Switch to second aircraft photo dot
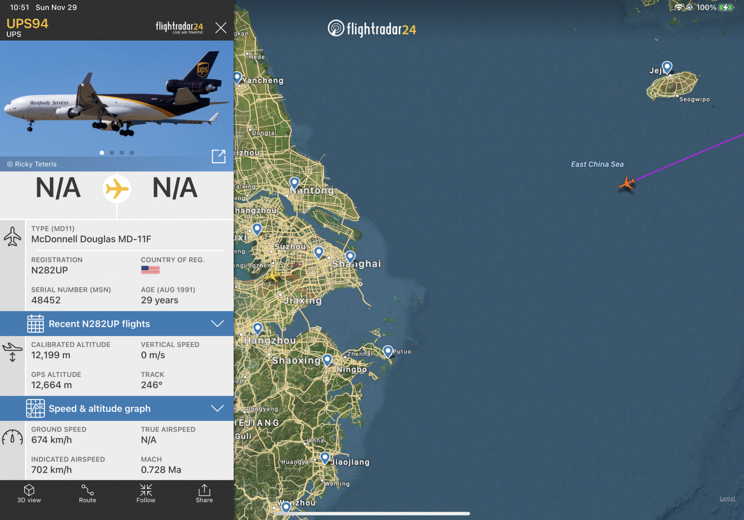 (112, 153)
